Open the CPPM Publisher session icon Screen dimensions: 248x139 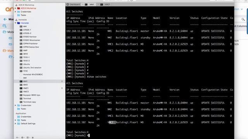point(21,44)
